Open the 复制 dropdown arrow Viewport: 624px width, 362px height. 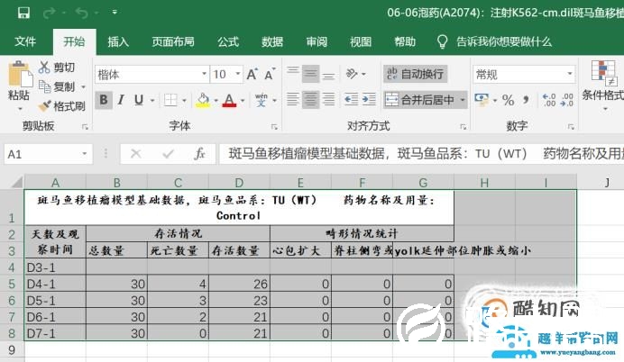coord(84,86)
